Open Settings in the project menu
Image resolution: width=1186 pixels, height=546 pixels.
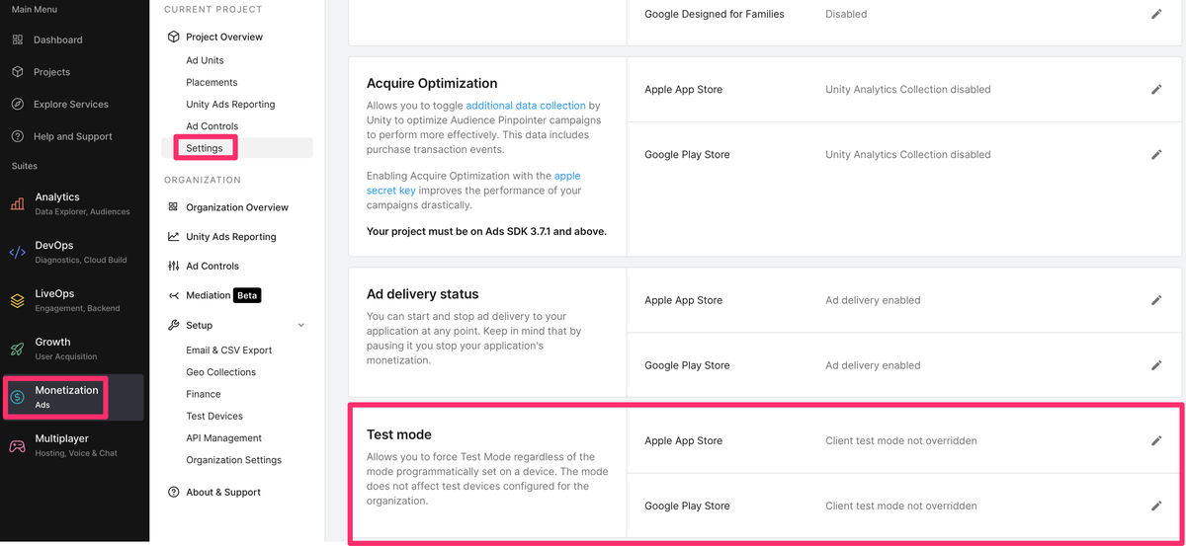pyautogui.click(x=205, y=148)
